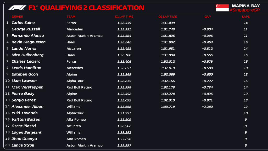
Task: Click Max Verstappen's name
Action: tap(27, 87)
